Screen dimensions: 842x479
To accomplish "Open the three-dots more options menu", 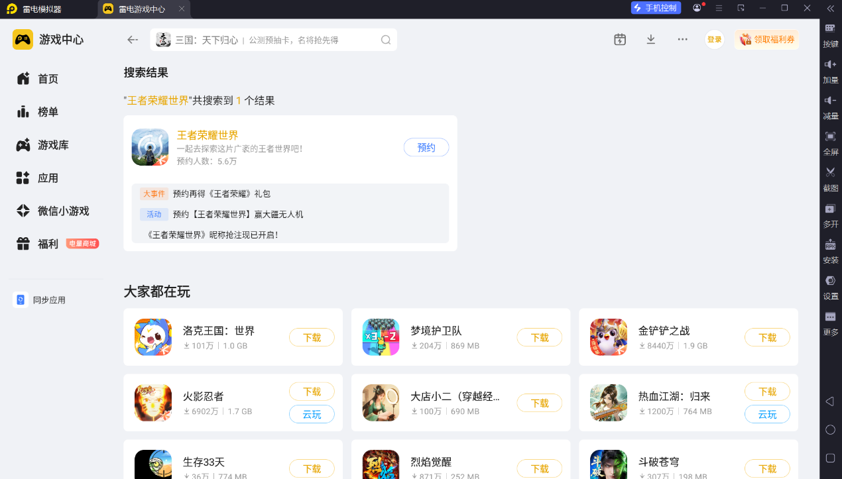I will click(x=682, y=40).
